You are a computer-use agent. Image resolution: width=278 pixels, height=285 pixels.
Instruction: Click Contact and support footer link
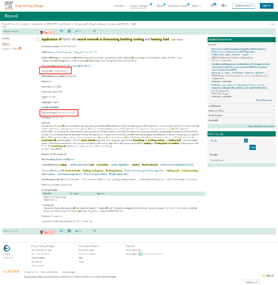86,250
